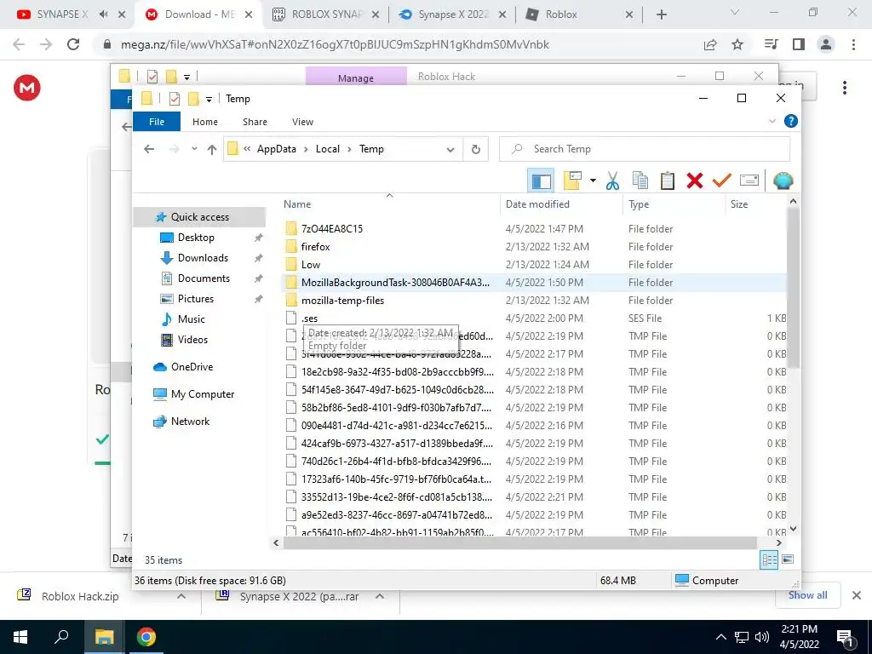Expand the address bar history dropdown

pos(450,149)
